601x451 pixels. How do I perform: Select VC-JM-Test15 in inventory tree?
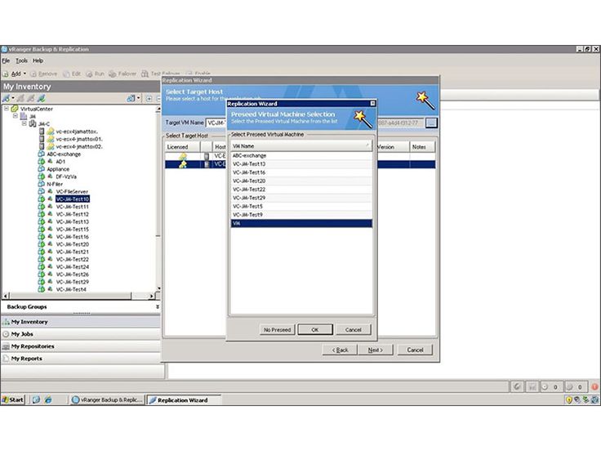[73, 230]
